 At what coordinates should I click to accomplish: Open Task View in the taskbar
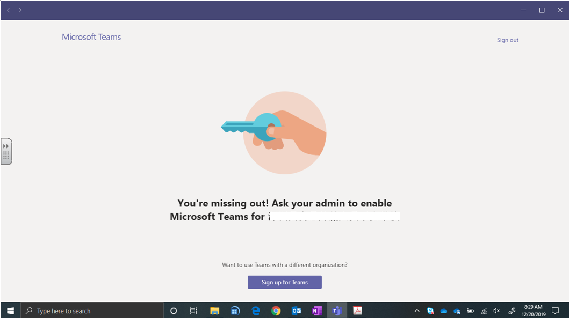point(193,310)
